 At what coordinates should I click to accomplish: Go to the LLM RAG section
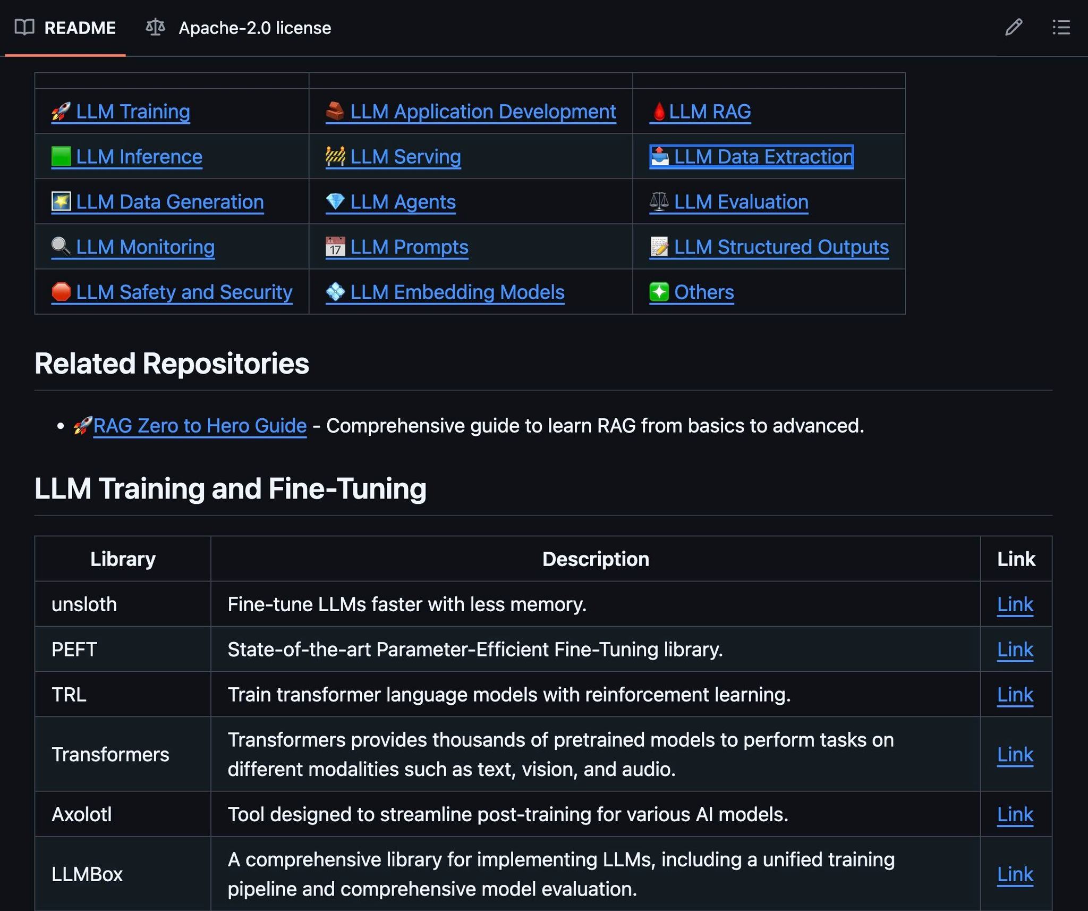[700, 112]
